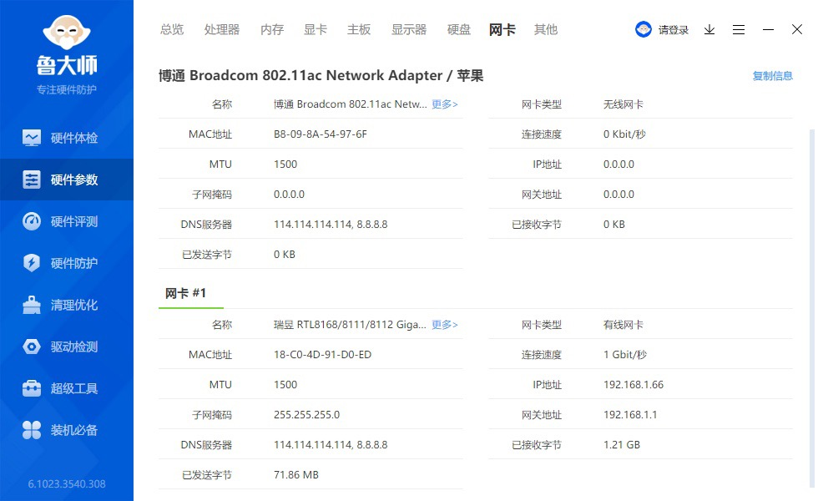Click the 请登录 login link
The width and height of the screenshot is (818, 501).
673,30
